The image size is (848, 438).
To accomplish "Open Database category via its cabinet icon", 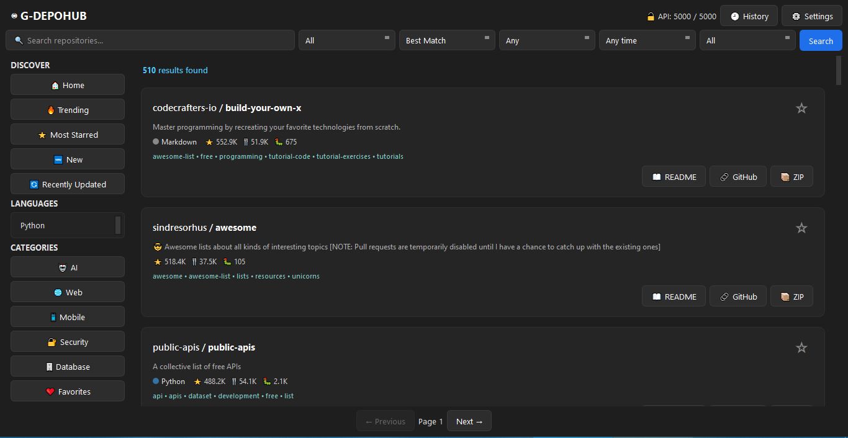I will click(x=49, y=367).
